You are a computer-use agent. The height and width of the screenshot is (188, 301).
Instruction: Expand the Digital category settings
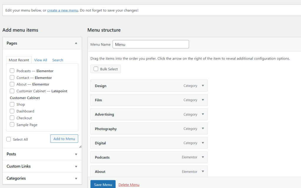pyautogui.click(x=203, y=143)
